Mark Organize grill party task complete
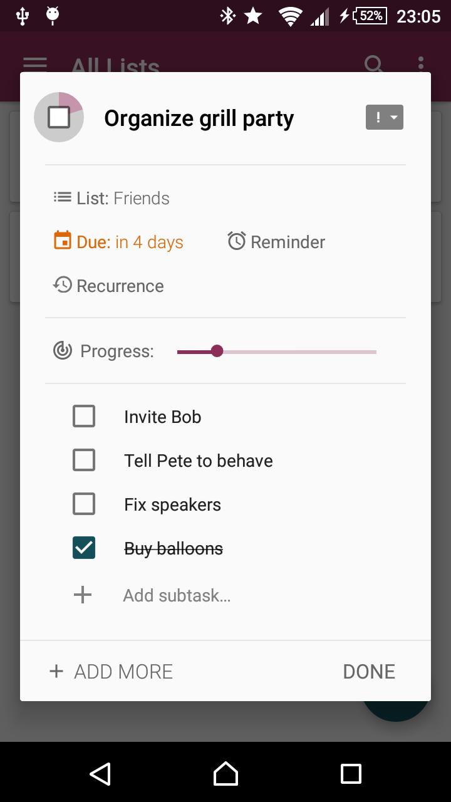This screenshot has height=802, width=451. click(59, 117)
